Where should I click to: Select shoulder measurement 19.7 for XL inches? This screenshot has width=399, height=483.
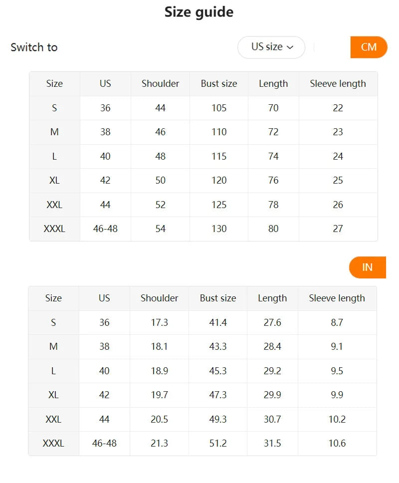click(159, 395)
